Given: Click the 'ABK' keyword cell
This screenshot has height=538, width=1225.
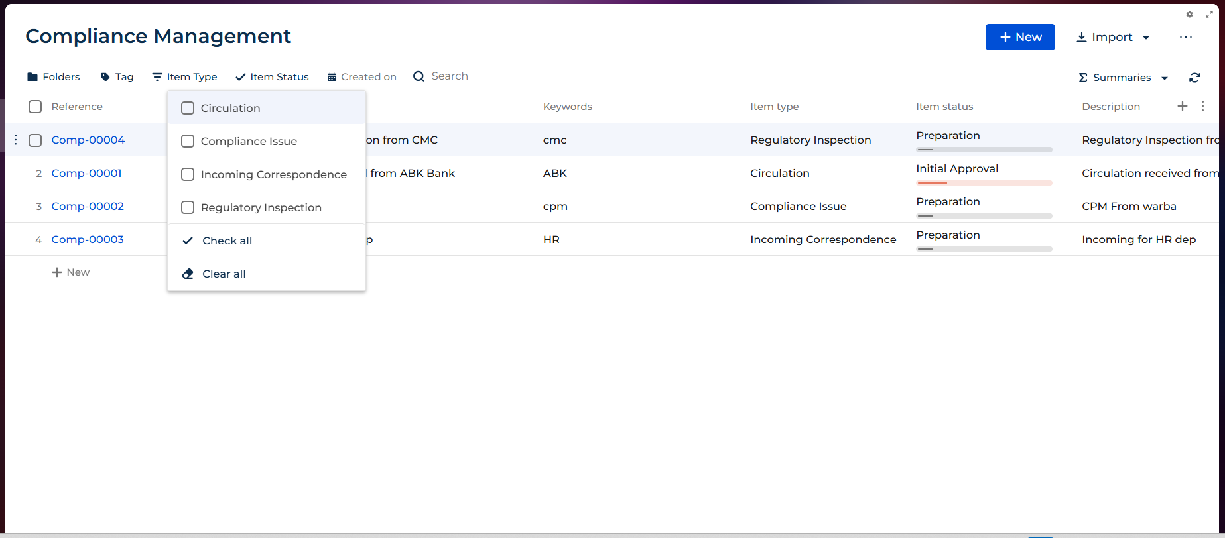Looking at the screenshot, I should tap(555, 173).
